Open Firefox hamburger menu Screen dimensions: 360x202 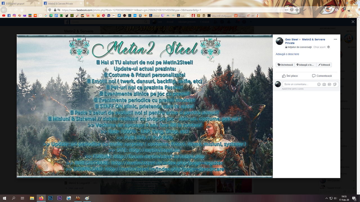(356, 10)
